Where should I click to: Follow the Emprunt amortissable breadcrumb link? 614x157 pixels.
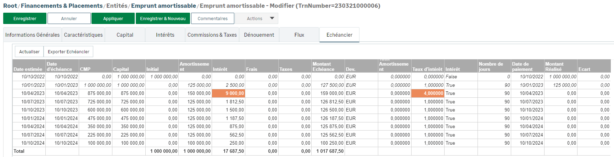point(163,6)
